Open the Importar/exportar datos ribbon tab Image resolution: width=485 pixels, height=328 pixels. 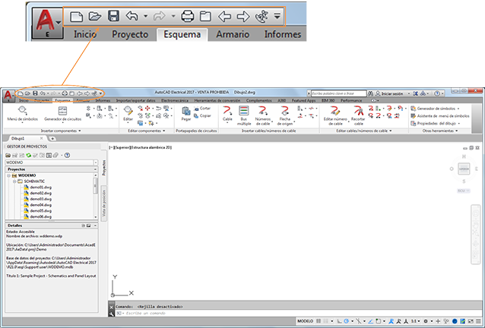click(x=136, y=101)
